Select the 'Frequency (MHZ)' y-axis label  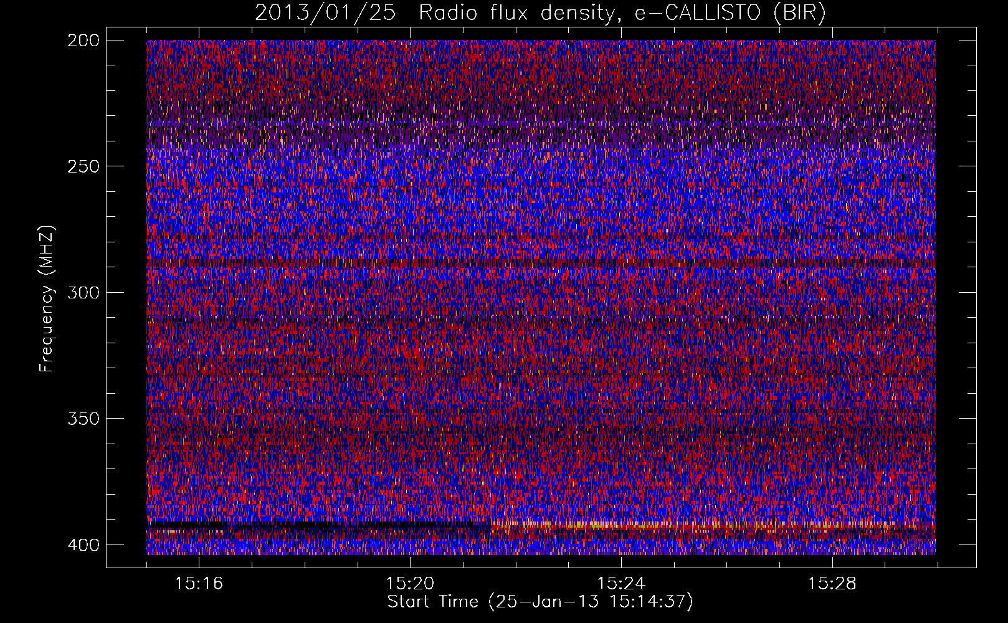[x=47, y=298]
